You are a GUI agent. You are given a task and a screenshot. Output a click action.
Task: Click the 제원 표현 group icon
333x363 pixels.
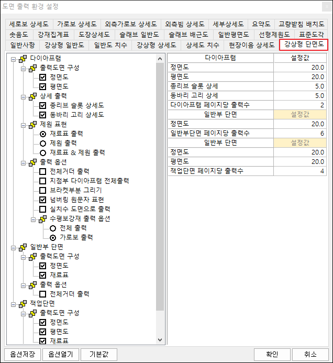click(x=32, y=125)
